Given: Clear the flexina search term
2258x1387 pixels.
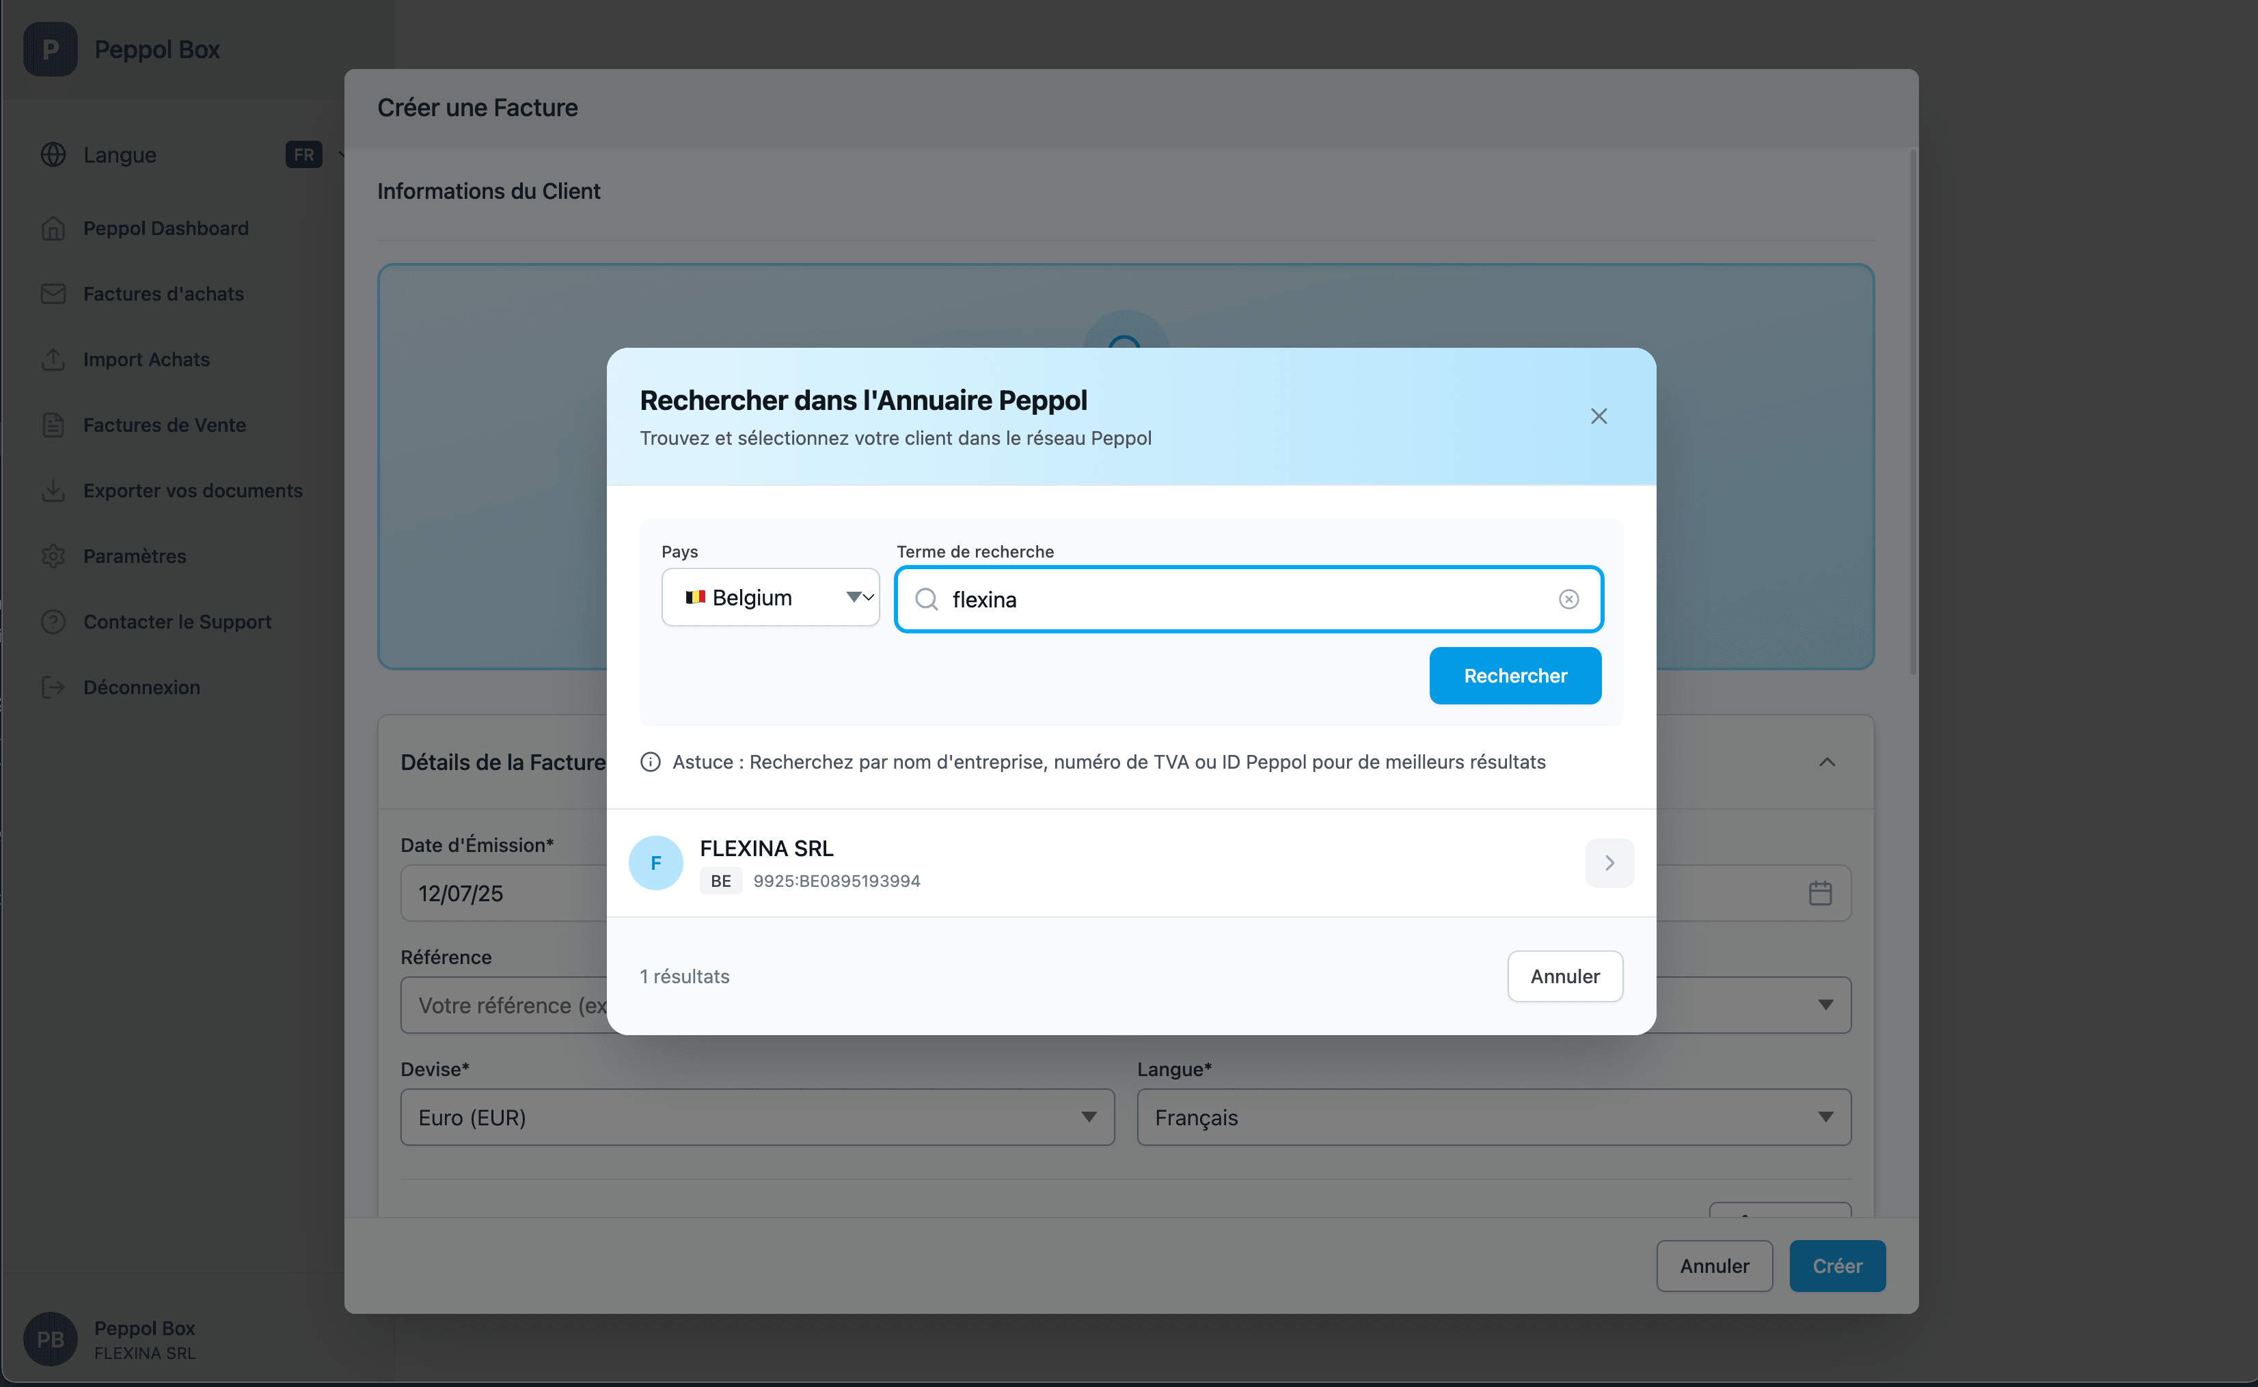Looking at the screenshot, I should pyautogui.click(x=1569, y=599).
